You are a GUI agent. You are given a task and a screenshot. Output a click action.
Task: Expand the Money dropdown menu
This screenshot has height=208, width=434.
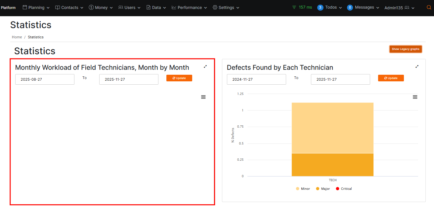coord(101,8)
